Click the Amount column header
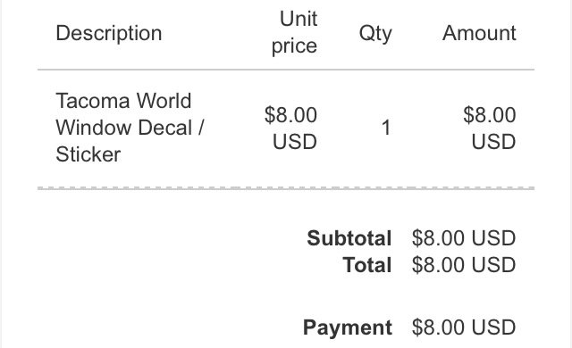Screen dimensions: 572x348 click(x=479, y=33)
